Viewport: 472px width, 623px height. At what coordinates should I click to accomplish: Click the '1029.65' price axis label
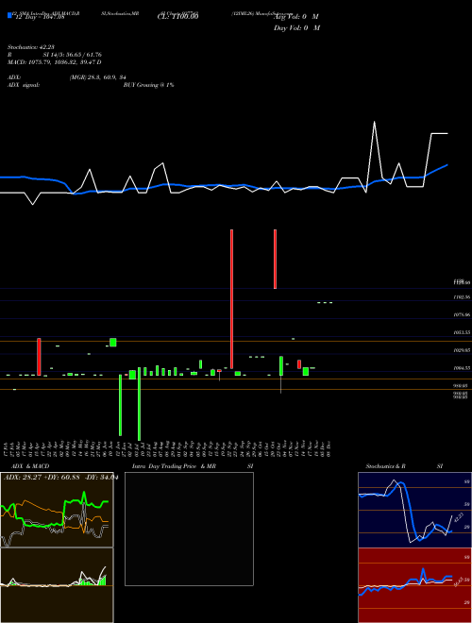point(462,350)
